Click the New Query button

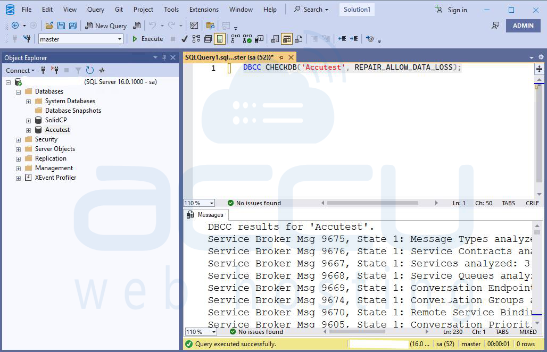[x=106, y=26]
